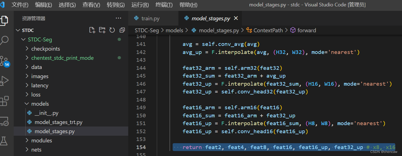The width and height of the screenshot is (402, 156).
Task: Collapse the models folder
Action: click(27, 104)
